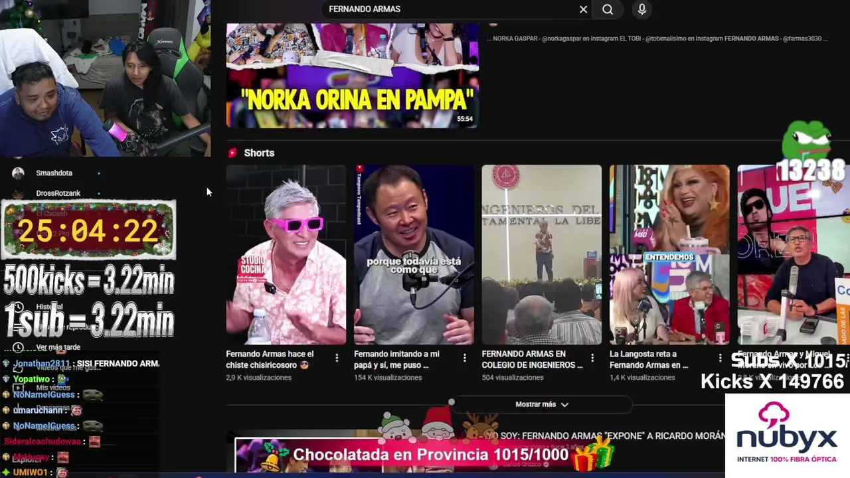Open options menu for chiste chisiricosoro Short
This screenshot has height=478, width=850.
pyautogui.click(x=337, y=358)
